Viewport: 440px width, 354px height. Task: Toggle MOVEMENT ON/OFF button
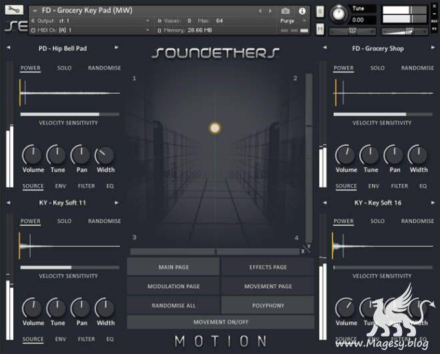pyautogui.click(x=221, y=322)
